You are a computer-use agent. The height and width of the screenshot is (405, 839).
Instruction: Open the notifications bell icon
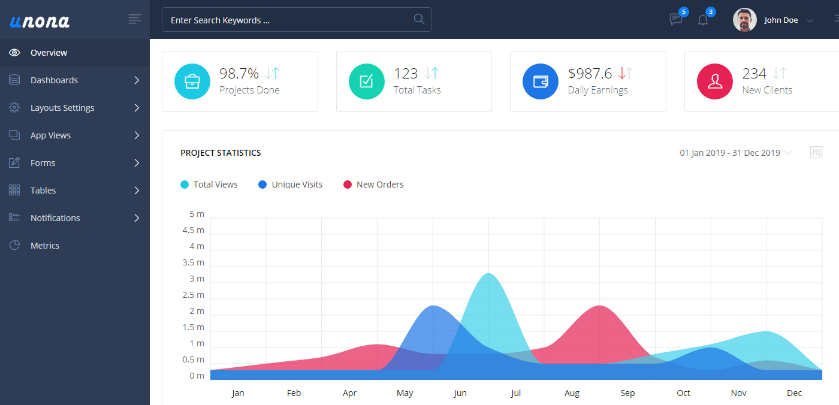[702, 19]
